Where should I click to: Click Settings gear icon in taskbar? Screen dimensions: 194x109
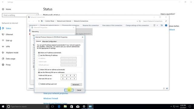click(x=84, y=107)
